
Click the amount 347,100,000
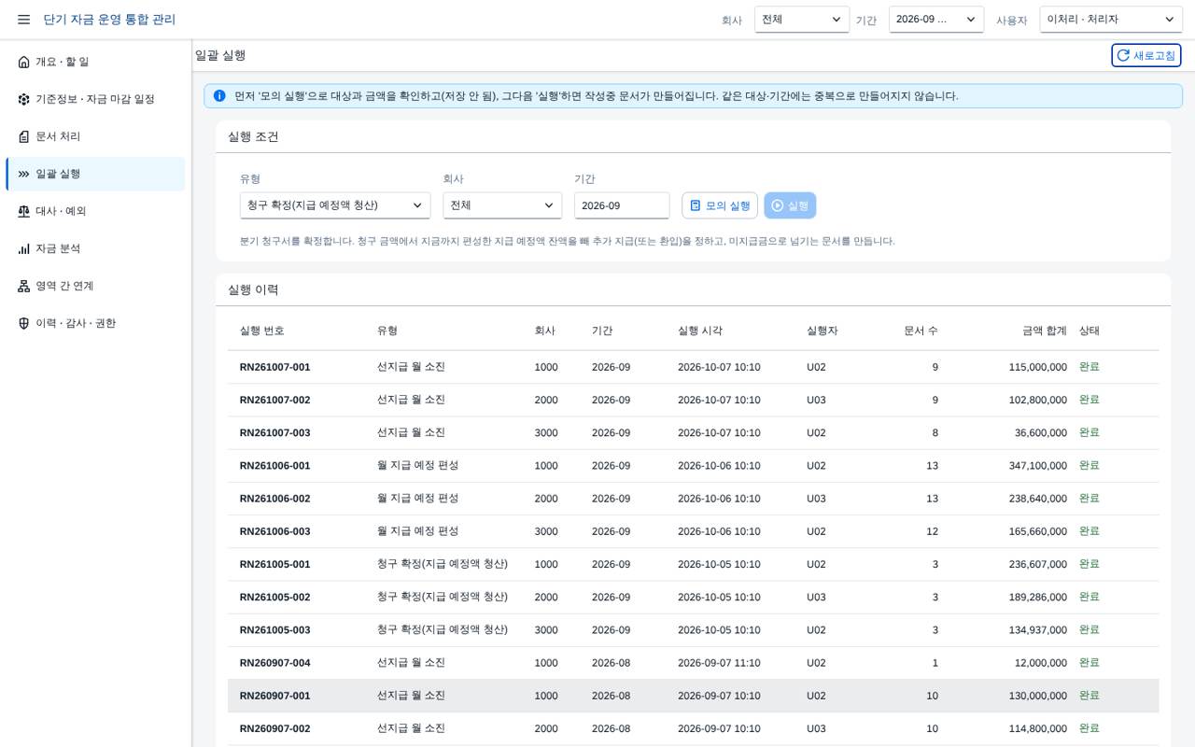(x=1037, y=466)
